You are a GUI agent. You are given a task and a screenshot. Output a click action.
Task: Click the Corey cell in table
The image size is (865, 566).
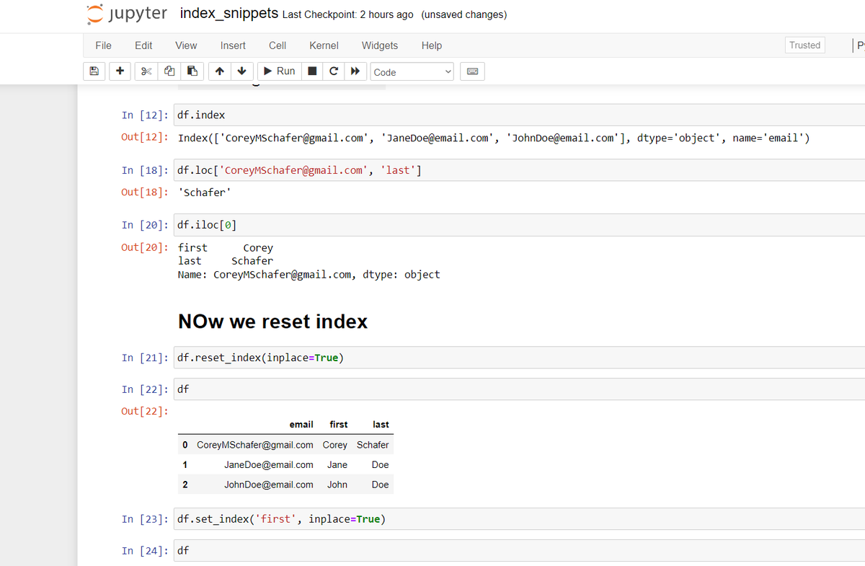334,445
